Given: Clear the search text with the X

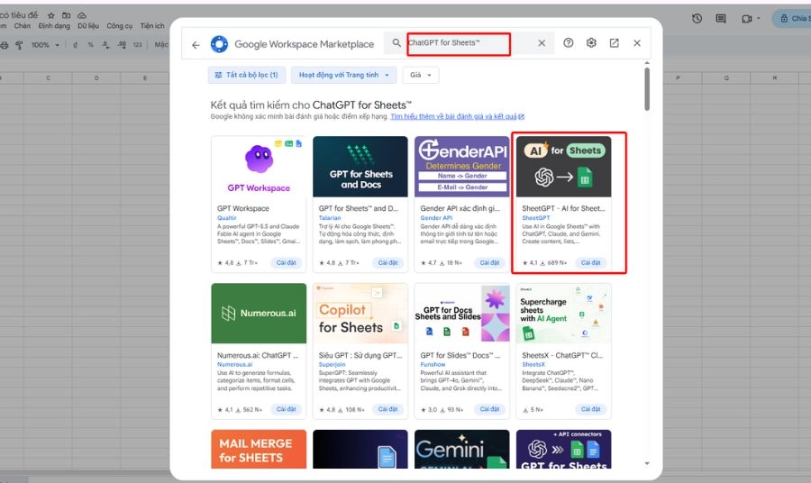Looking at the screenshot, I should coord(542,43).
